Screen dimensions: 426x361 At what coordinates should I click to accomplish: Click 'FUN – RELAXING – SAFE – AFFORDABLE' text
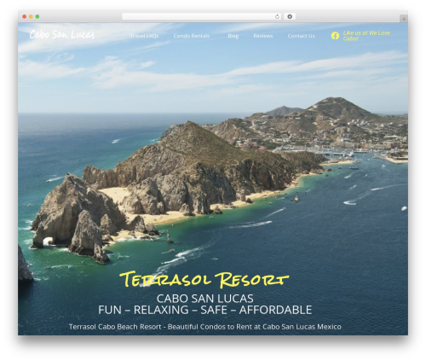coord(205,310)
